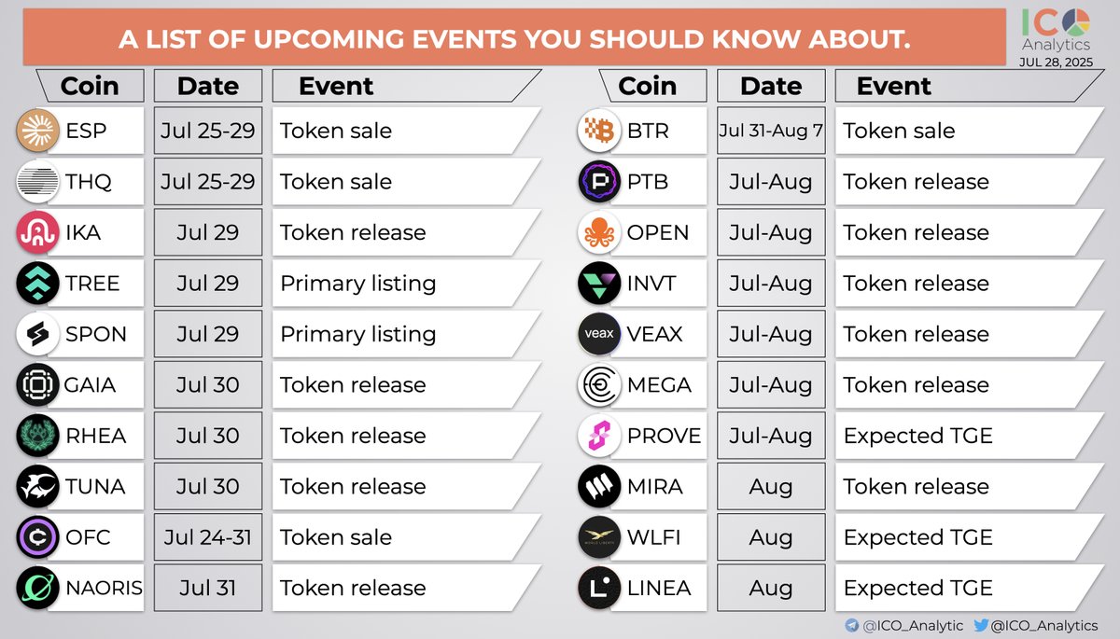The image size is (1120, 639).
Task: Click the TUNA shark coin icon
Action: click(x=38, y=486)
